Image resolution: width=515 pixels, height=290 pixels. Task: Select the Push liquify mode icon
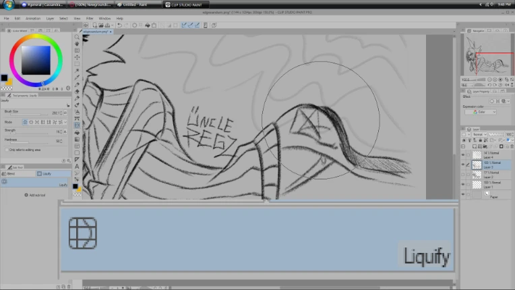[x=25, y=122]
